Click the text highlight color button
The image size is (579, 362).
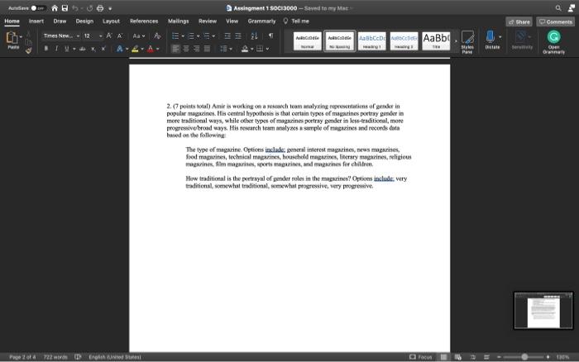pos(135,49)
